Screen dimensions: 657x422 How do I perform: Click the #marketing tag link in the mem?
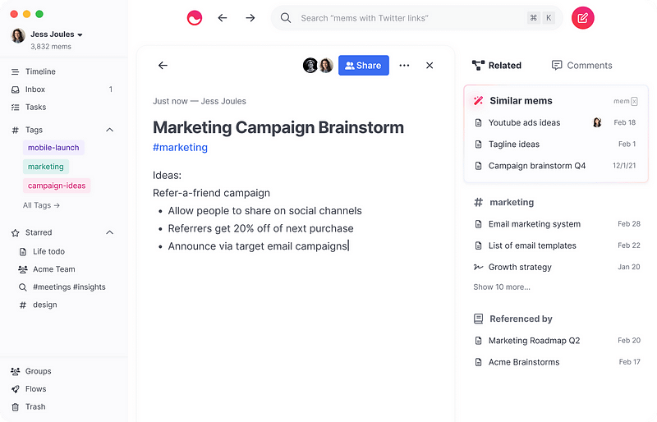tap(180, 148)
